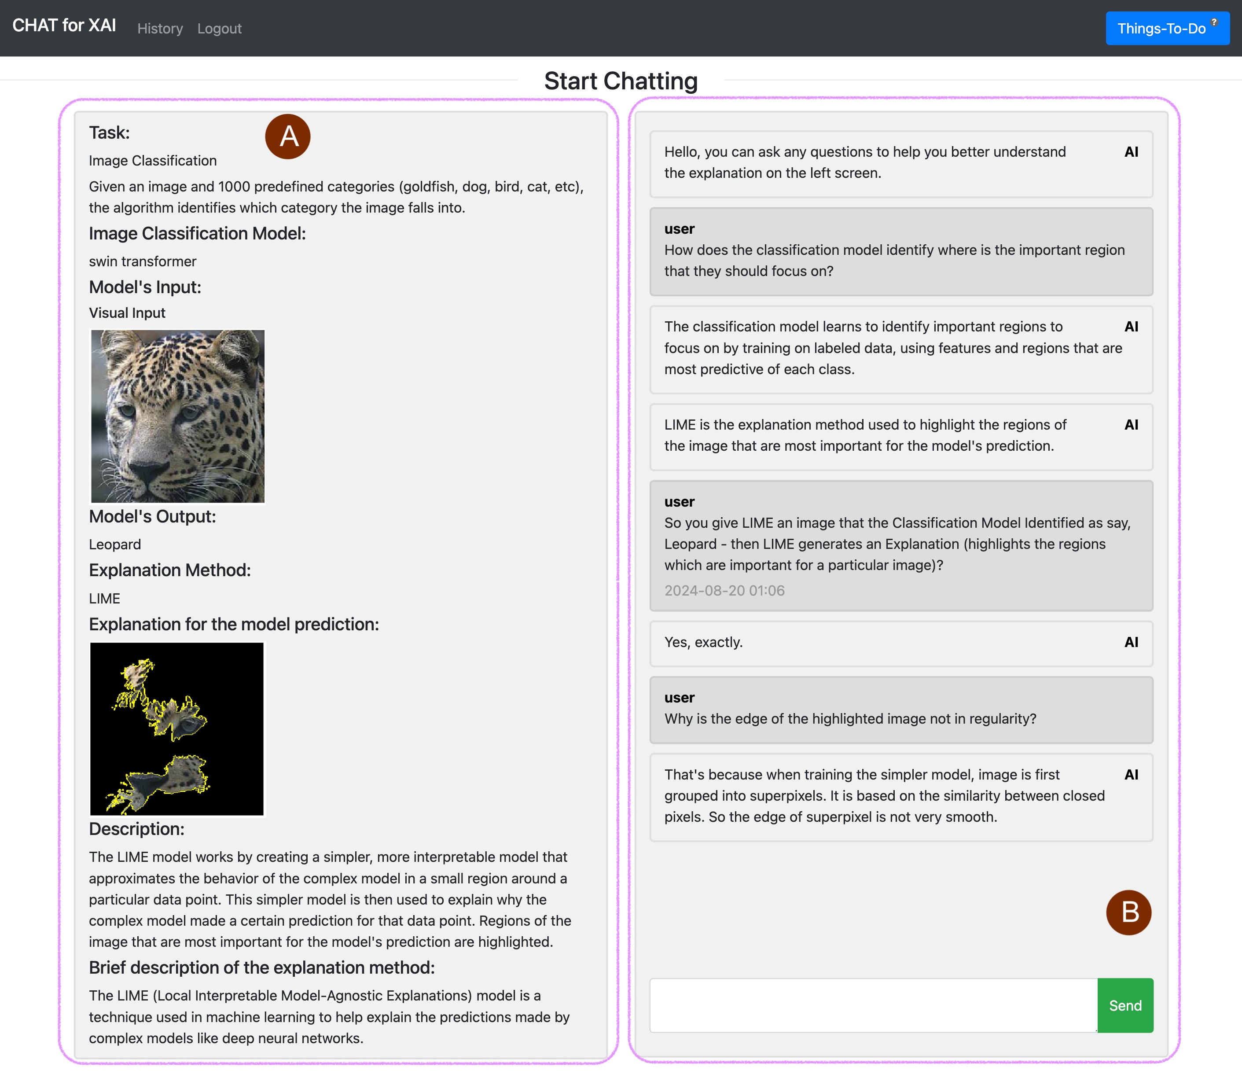Viewport: 1242px width, 1074px height.
Task: Click the 'Start Chatting' heading
Action: [621, 81]
